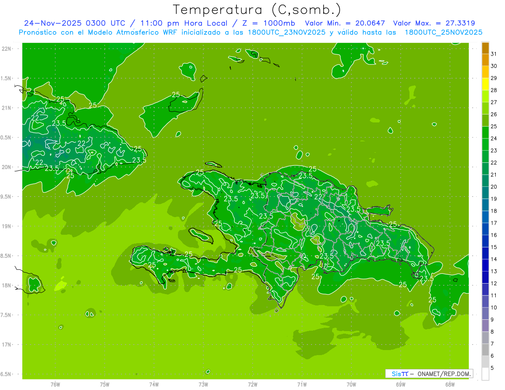505x390 pixels.
Task: Click the green color bar segment between 23 and 24
Action: point(485,145)
